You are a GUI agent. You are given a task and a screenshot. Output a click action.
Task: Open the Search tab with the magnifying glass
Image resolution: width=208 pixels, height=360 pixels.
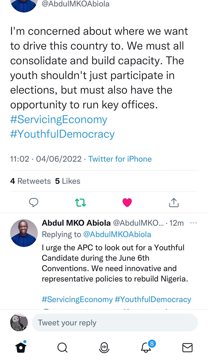(x=62, y=348)
